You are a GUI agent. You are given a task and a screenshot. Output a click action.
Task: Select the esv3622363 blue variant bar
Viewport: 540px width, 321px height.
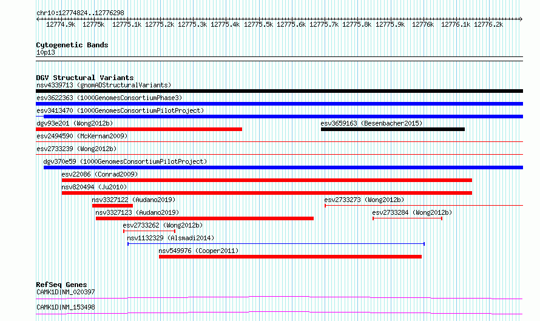(x=279, y=104)
